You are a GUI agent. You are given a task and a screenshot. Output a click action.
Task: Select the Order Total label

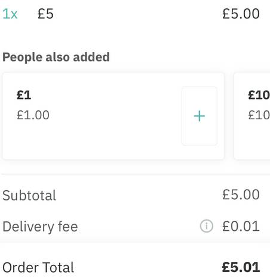coord(38,267)
